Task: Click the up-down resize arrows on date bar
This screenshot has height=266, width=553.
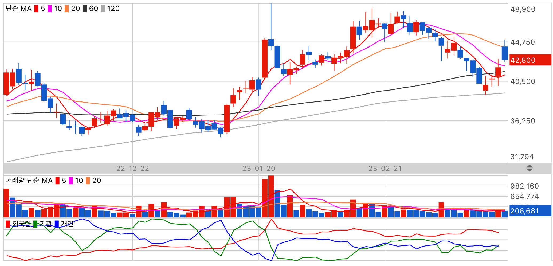Action: pos(530,168)
